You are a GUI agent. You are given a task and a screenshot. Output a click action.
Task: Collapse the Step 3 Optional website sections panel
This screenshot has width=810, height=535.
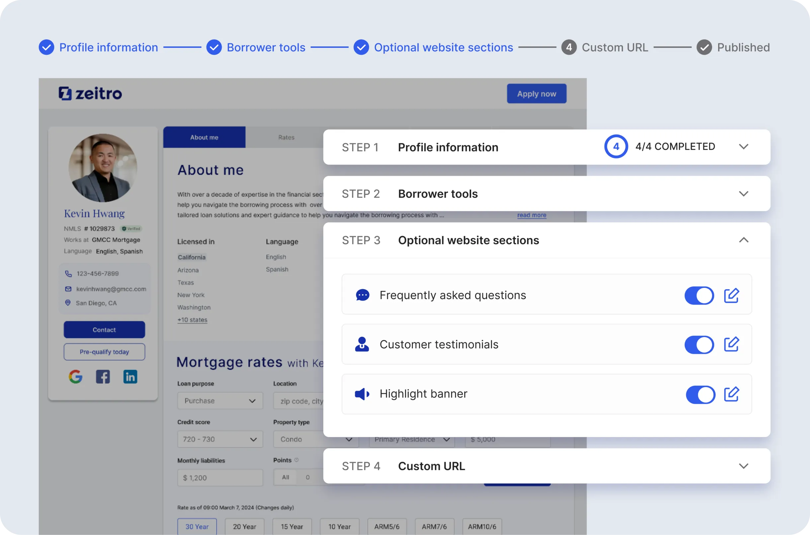pos(744,240)
